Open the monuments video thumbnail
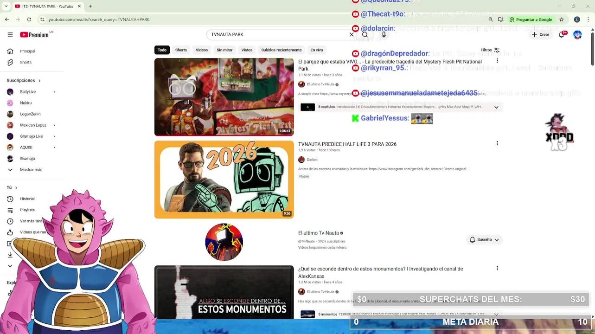The image size is (595, 334). (224, 292)
